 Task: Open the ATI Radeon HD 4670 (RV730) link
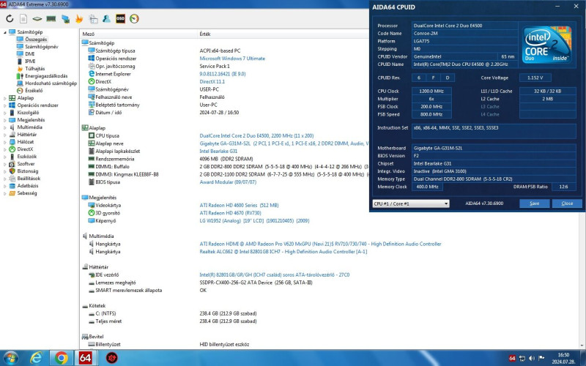tap(230, 213)
